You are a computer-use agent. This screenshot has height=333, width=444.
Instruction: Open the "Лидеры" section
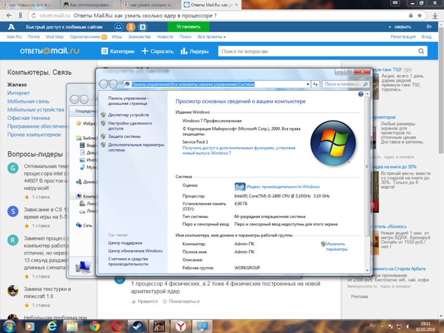click(195, 51)
